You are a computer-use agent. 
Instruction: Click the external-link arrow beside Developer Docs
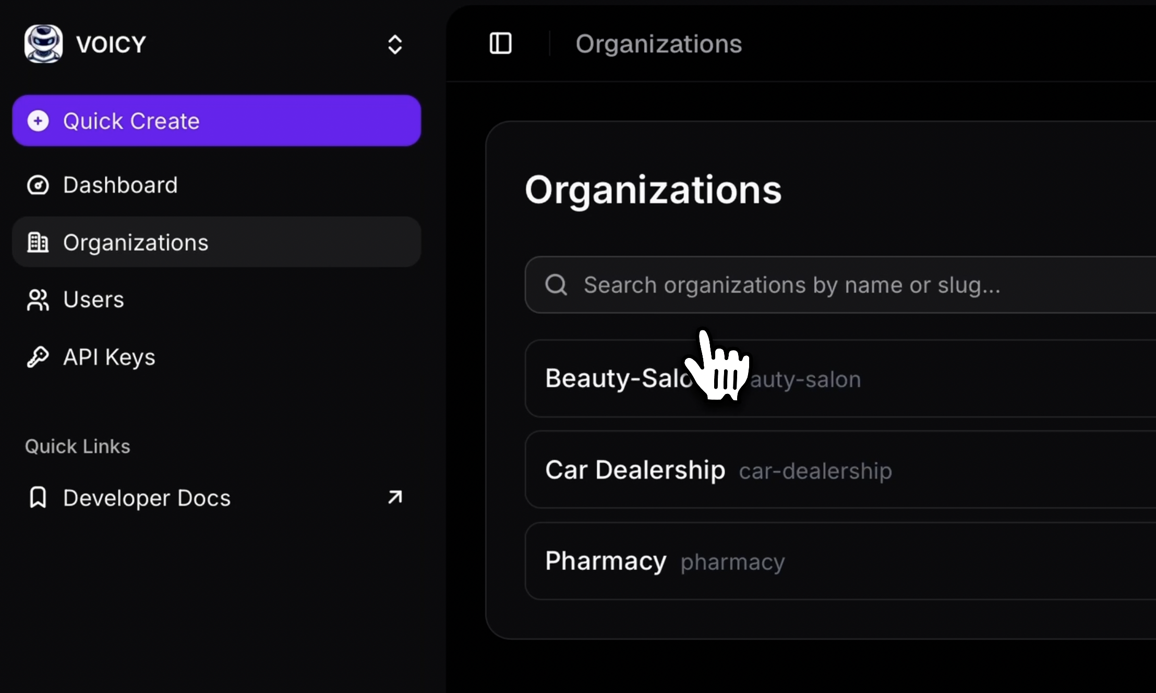pyautogui.click(x=395, y=498)
